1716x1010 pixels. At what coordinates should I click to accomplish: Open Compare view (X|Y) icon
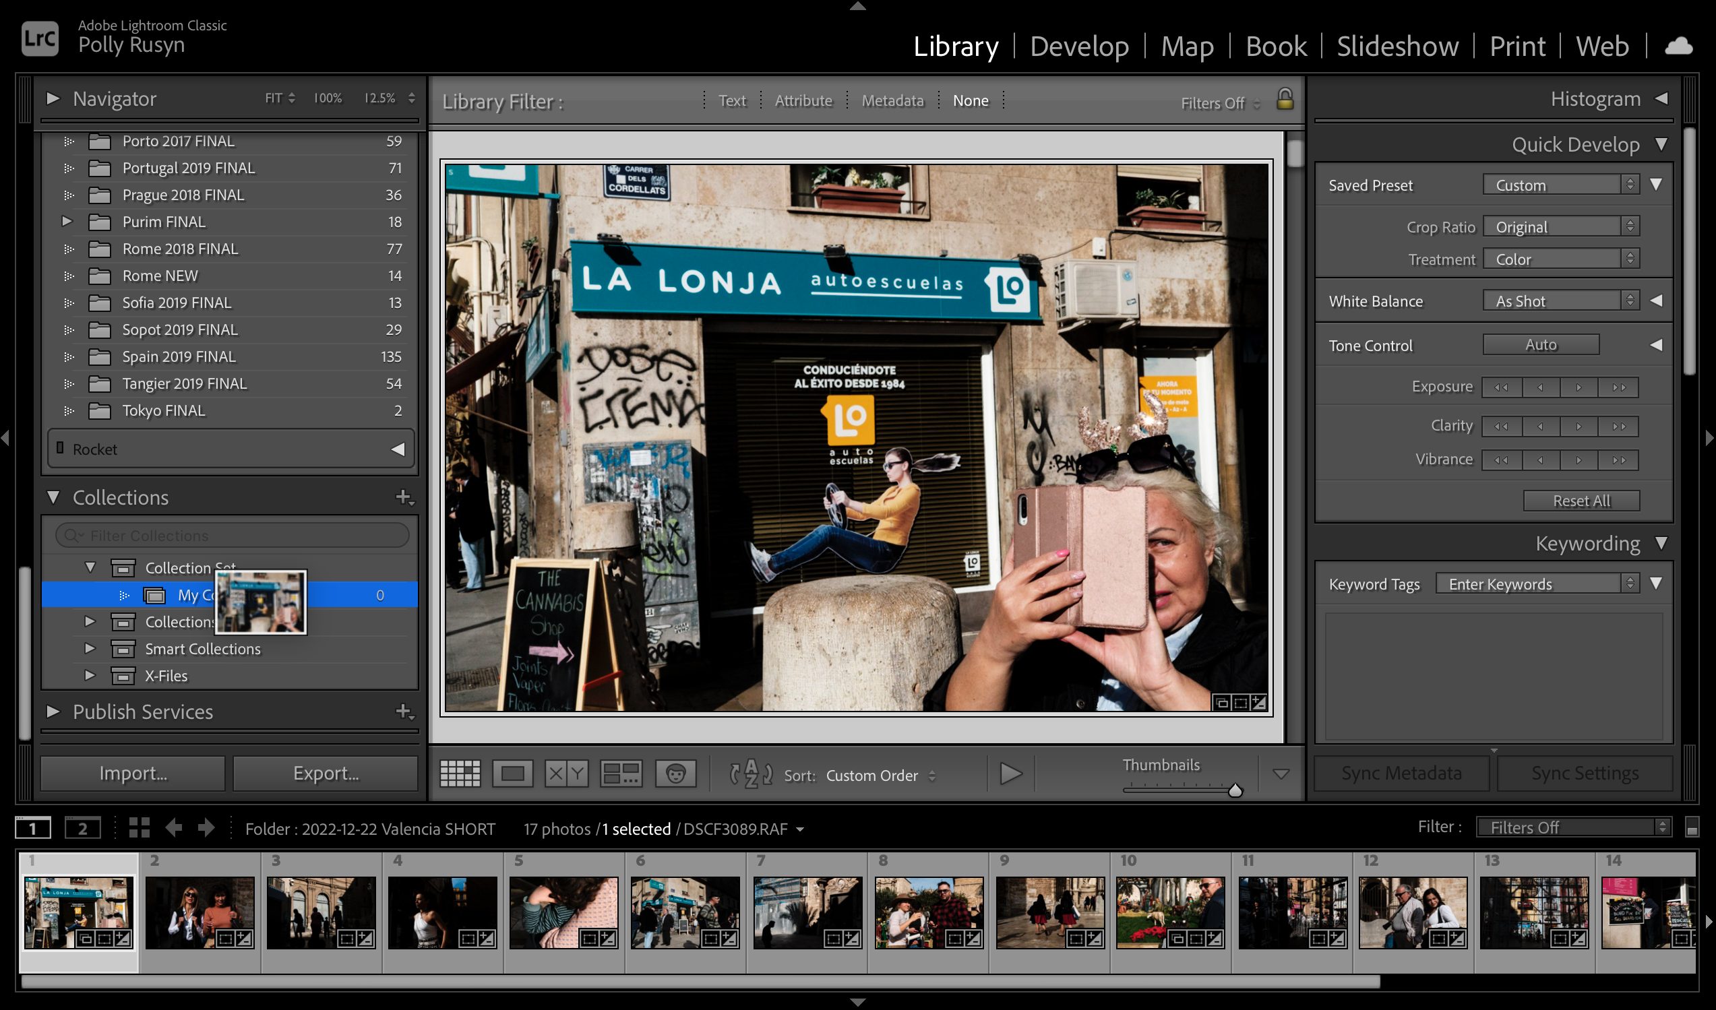point(567,774)
